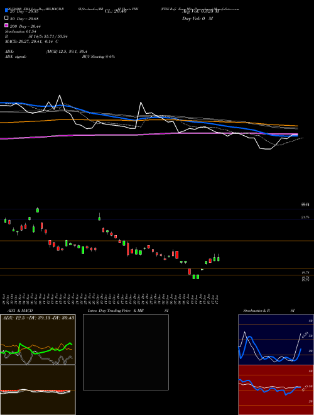
Task: Click the MACD values line in header
Action: coord(32,41)
